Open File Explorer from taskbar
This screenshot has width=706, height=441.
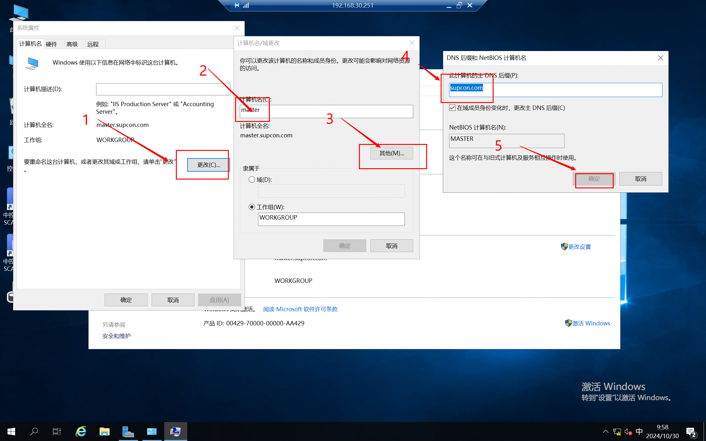104,431
